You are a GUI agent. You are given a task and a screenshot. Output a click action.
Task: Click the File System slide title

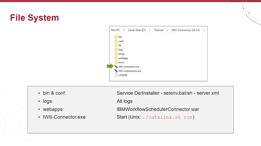(x=34, y=18)
